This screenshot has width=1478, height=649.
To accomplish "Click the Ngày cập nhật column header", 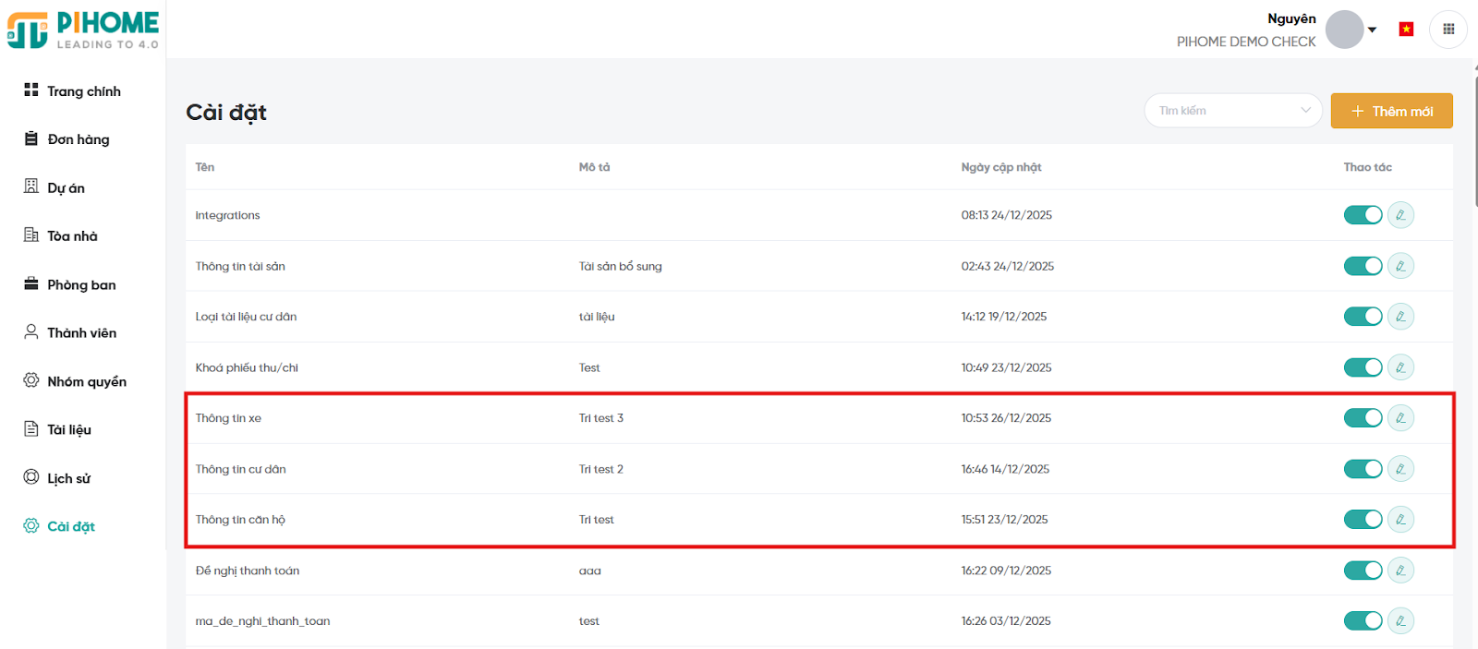I will click(1000, 167).
